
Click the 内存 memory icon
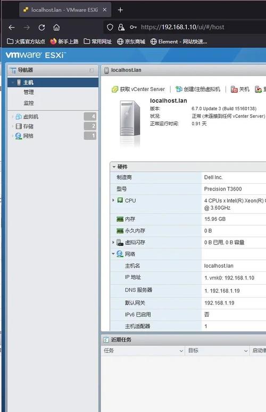(120, 219)
